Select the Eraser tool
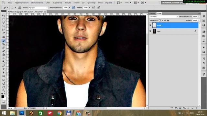 tap(4, 51)
